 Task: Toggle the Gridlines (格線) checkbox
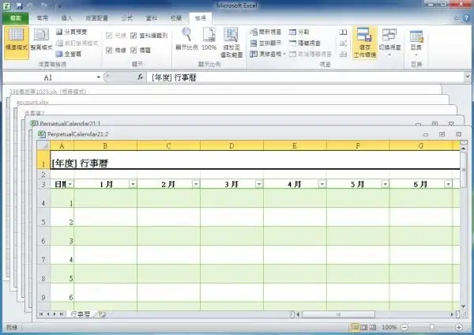(x=109, y=50)
